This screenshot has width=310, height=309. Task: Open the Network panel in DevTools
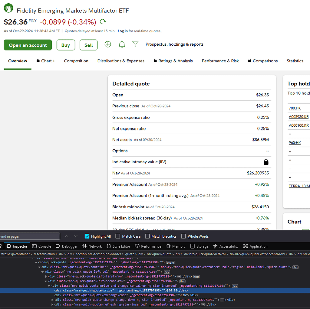tap(92, 246)
